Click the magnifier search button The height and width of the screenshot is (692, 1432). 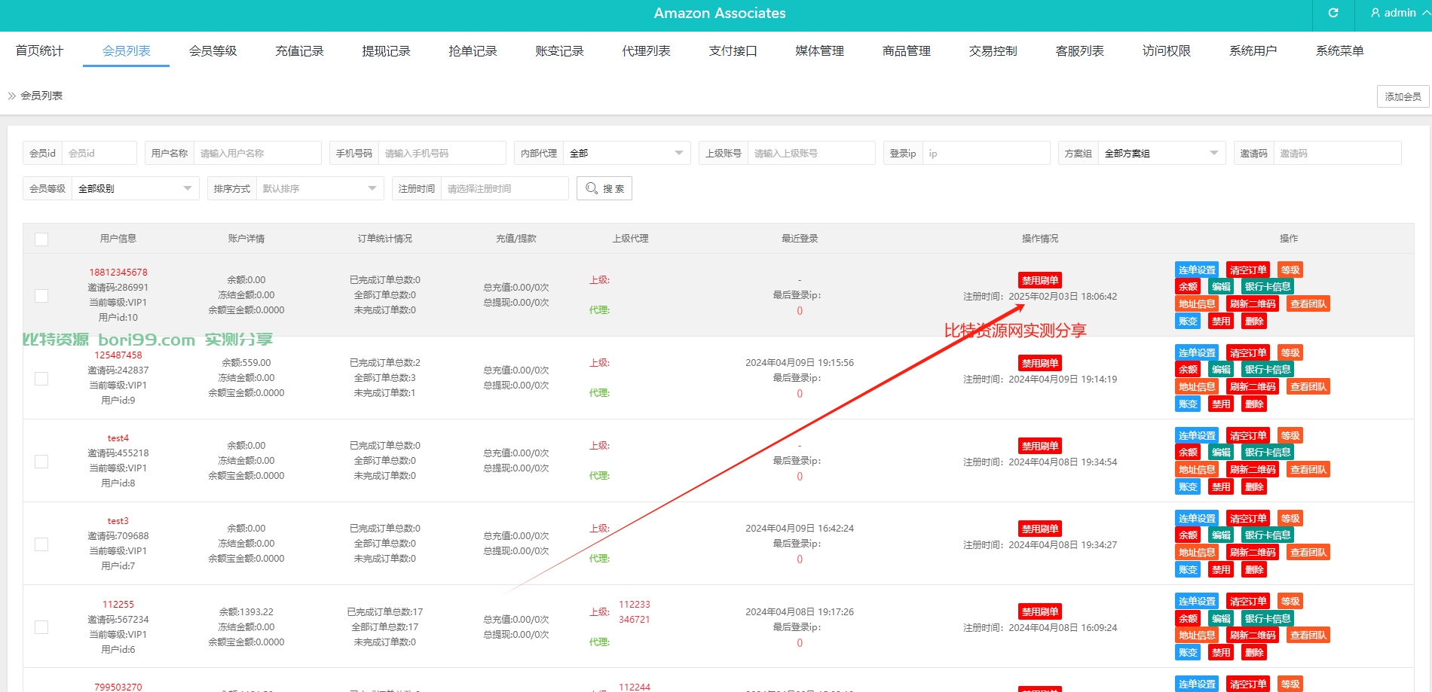tap(604, 188)
